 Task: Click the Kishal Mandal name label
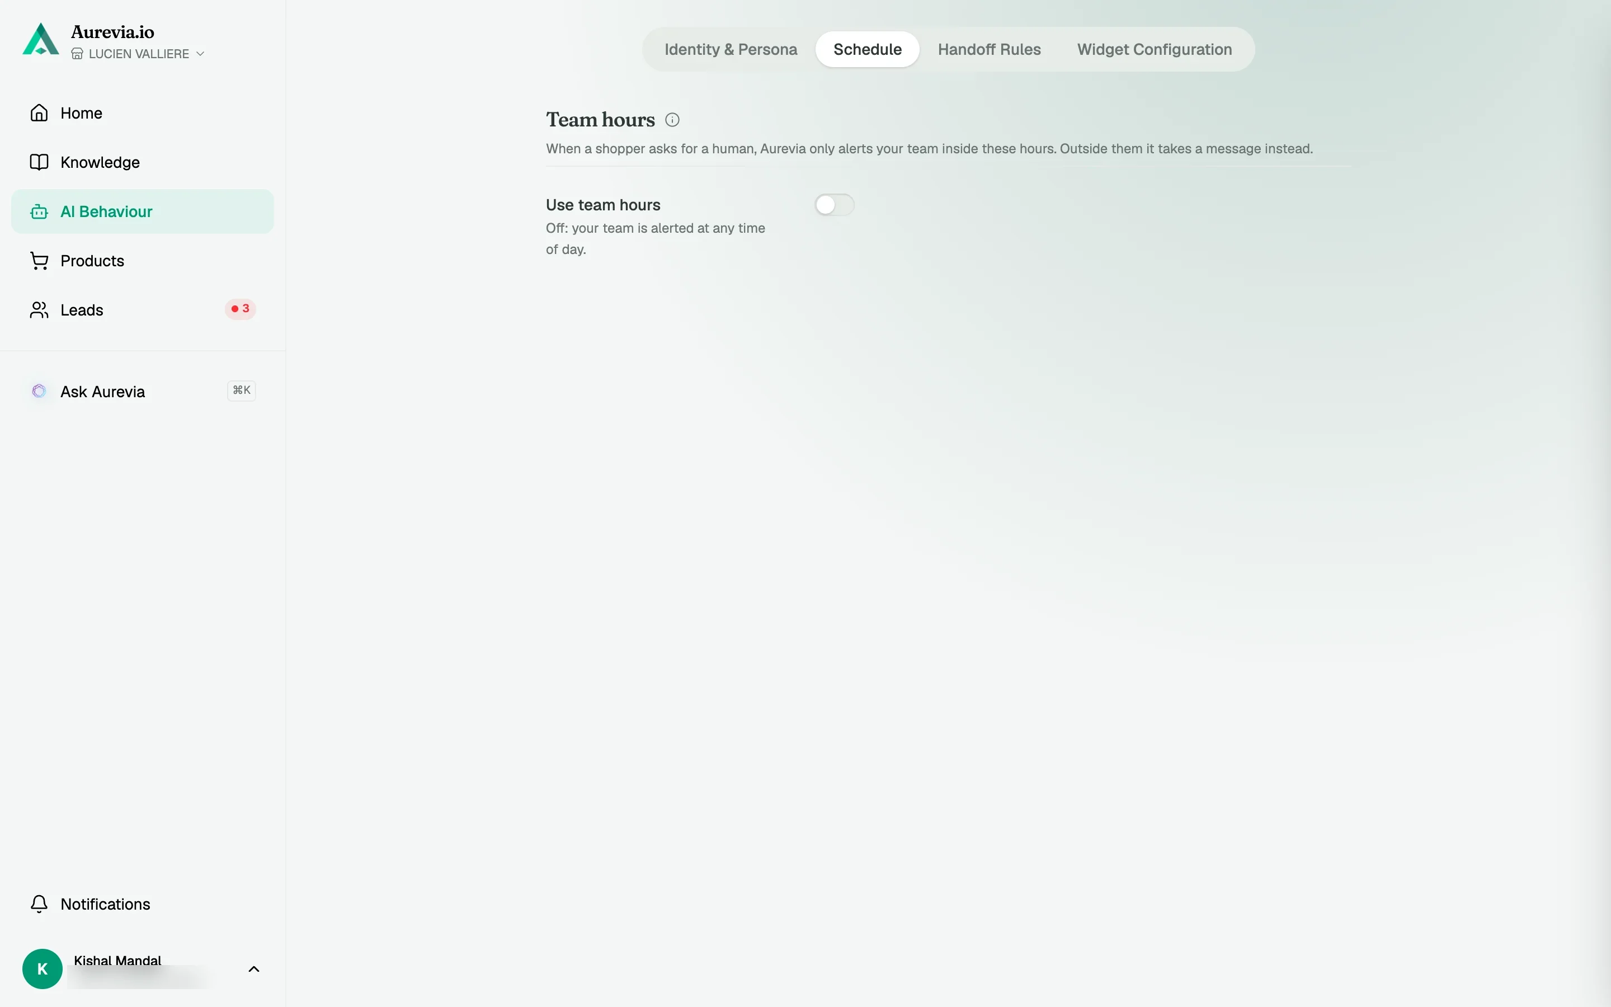click(x=117, y=961)
